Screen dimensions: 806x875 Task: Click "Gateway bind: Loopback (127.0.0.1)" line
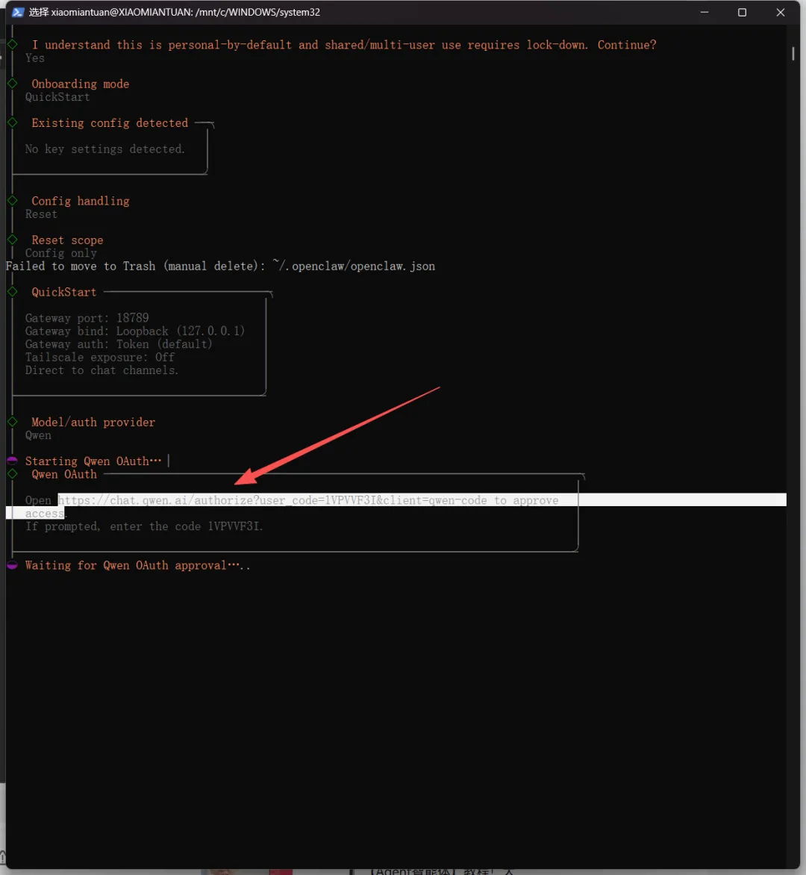click(135, 331)
